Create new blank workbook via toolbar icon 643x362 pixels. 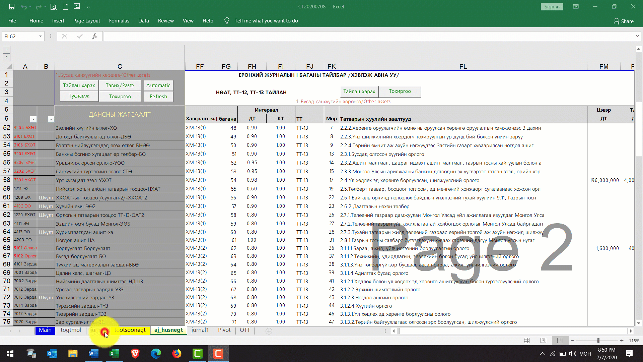(x=66, y=7)
